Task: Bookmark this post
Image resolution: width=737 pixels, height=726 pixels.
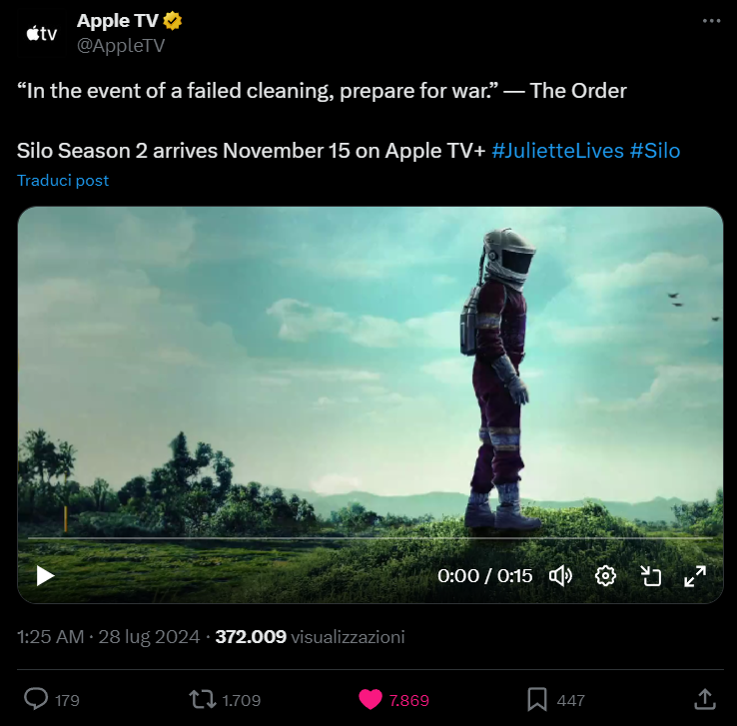Action: click(536, 699)
